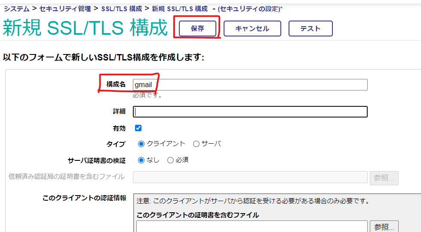This screenshot has width=421, height=232.
Task: Click the 信頼済み認証局の証明書を含むファイル field
Action: click(250, 177)
